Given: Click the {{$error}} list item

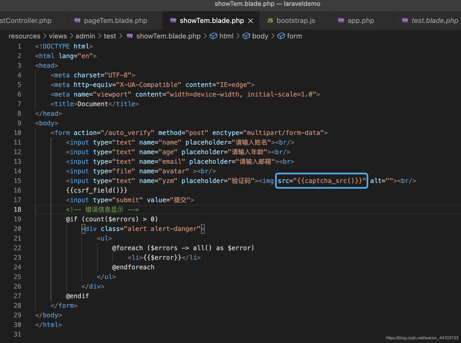Looking at the screenshot, I should (x=162, y=258).
